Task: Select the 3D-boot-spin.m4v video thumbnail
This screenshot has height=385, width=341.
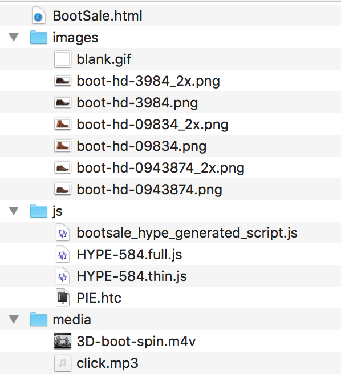Action: click(x=63, y=341)
